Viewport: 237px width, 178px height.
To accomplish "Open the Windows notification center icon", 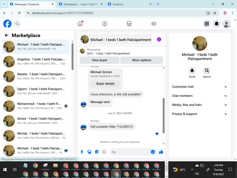I will click(x=230, y=169).
